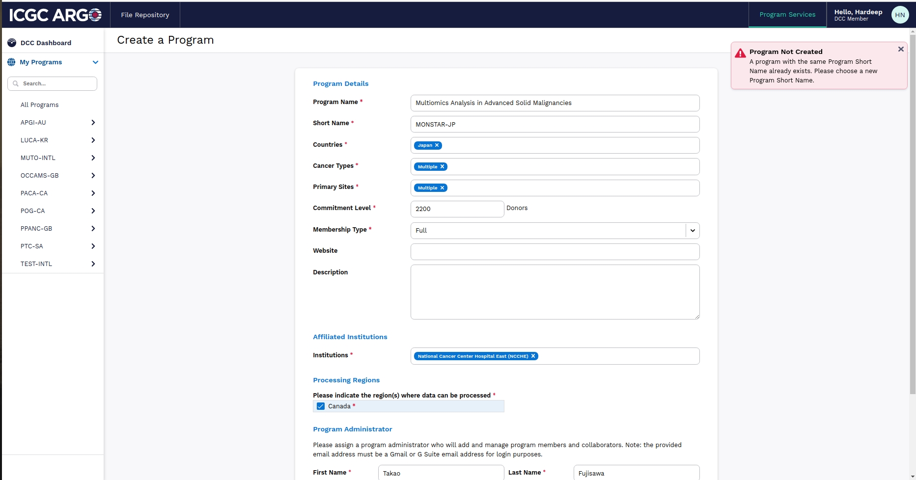Open the search magnifier in the sidebar
916x480 pixels.
[15, 83]
